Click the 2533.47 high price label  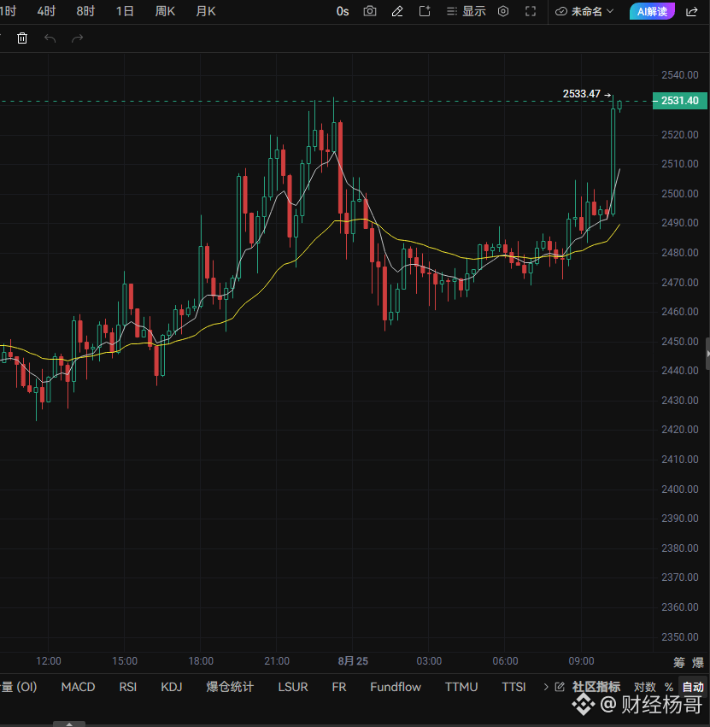coord(582,94)
